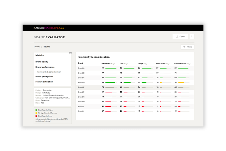
Task: Select the Brand E benchmark row
Action: (x=81, y=87)
